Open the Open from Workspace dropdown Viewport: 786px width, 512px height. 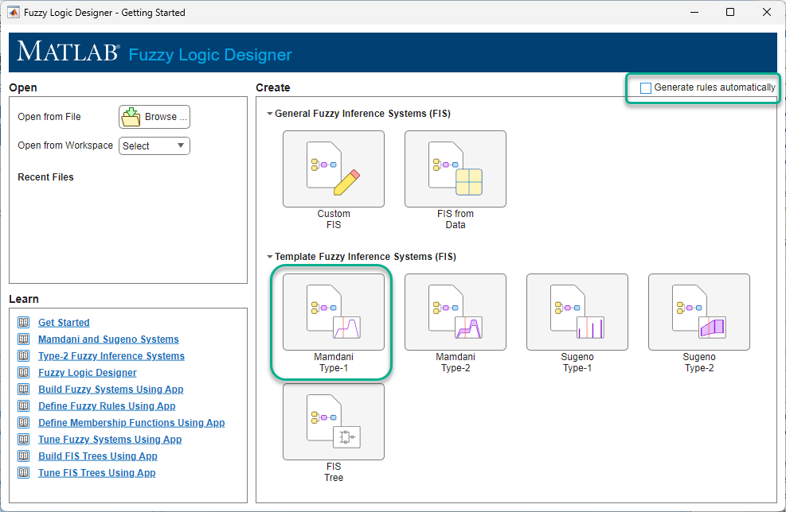[x=154, y=145]
